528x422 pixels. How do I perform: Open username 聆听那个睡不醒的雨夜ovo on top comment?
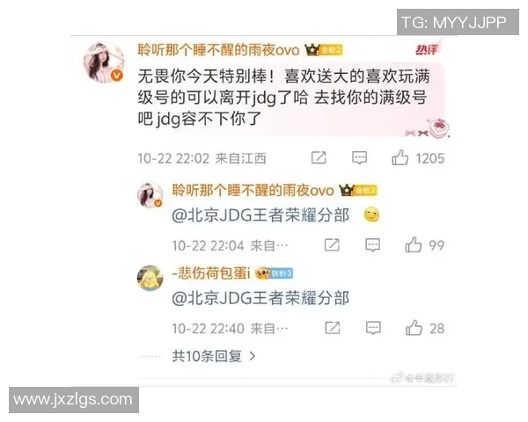tap(218, 50)
